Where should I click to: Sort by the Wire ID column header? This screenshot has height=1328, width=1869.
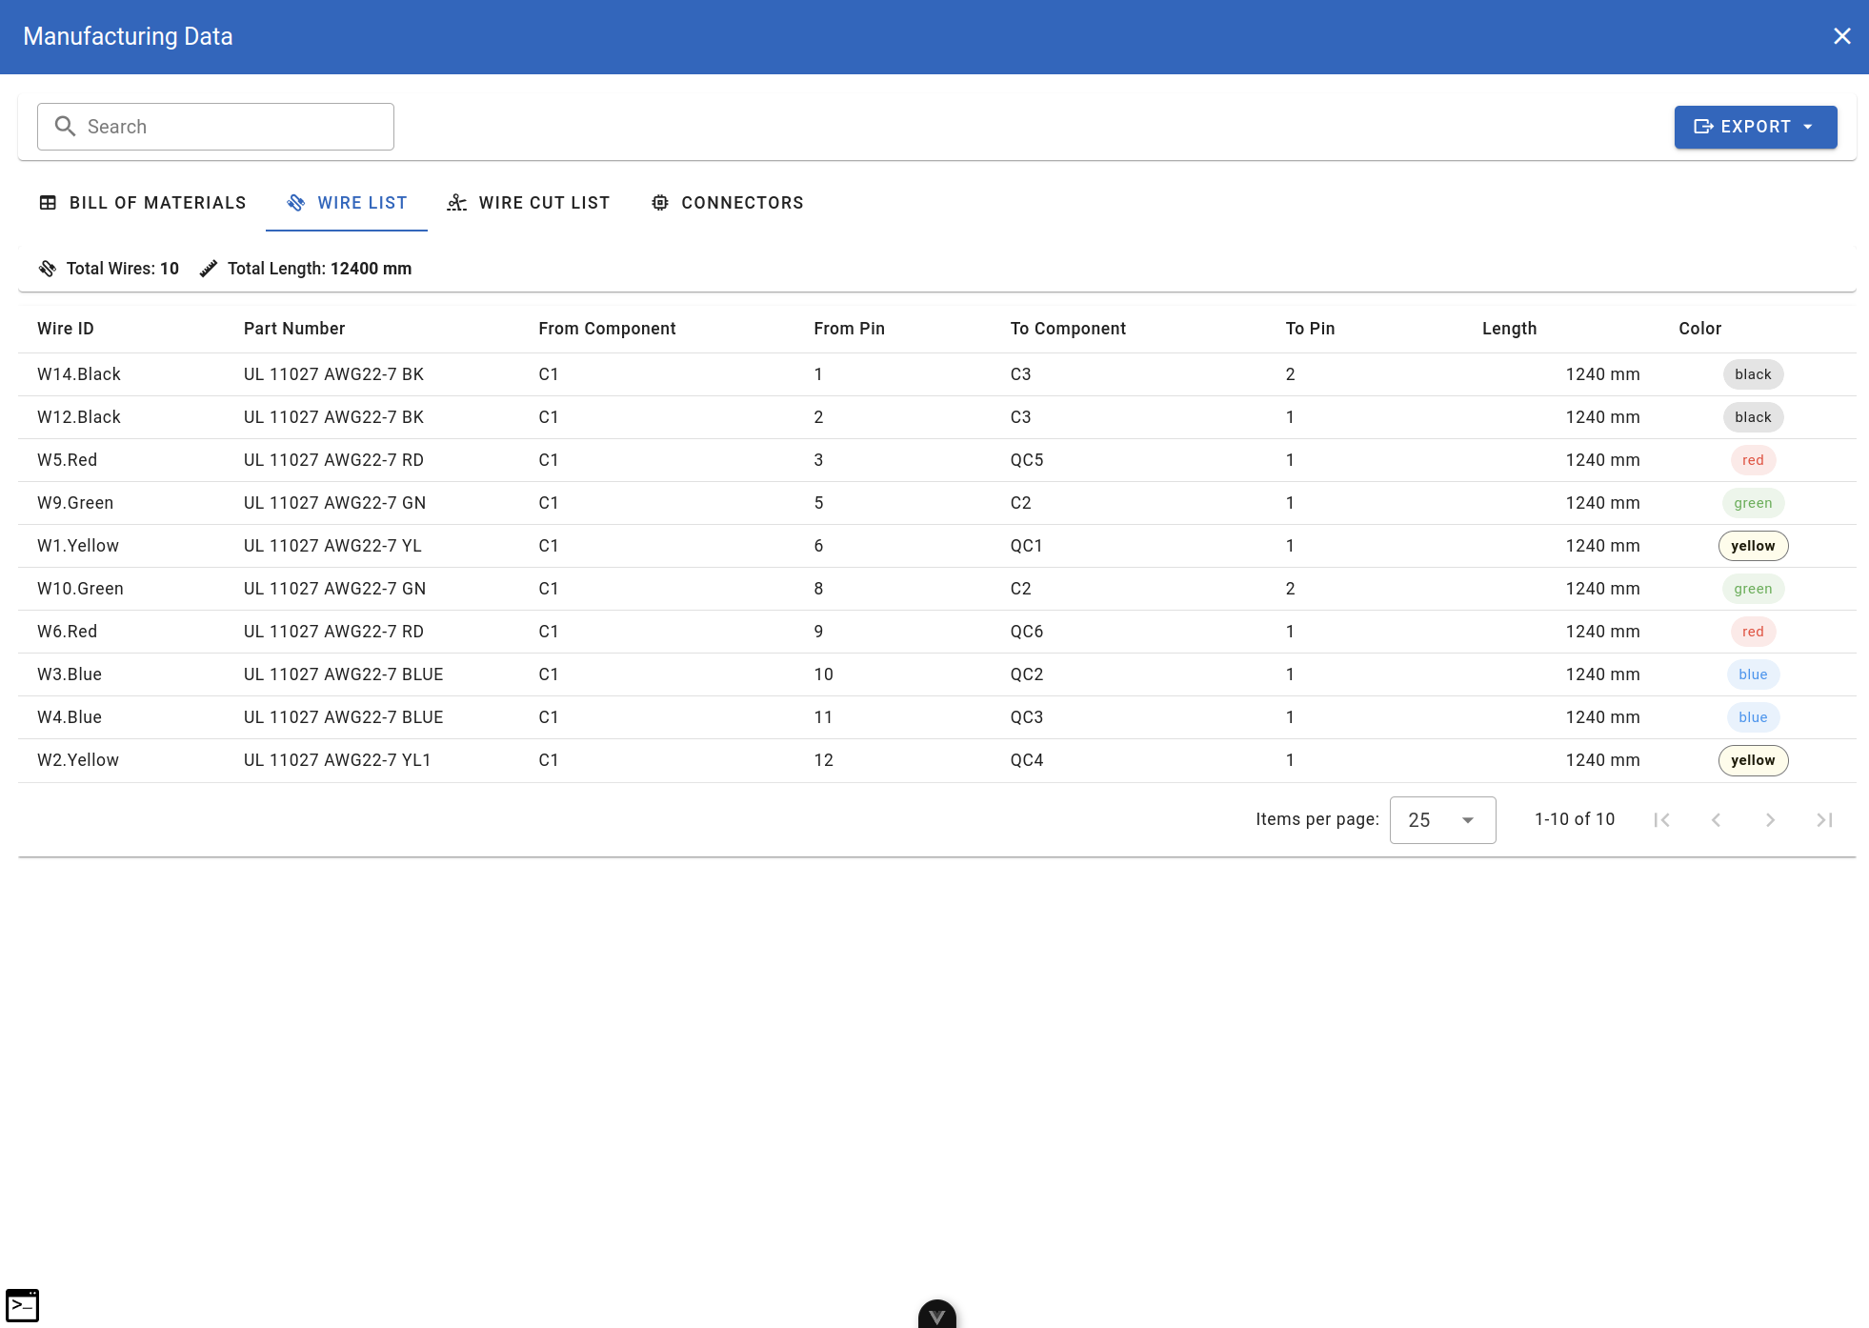pos(66,329)
